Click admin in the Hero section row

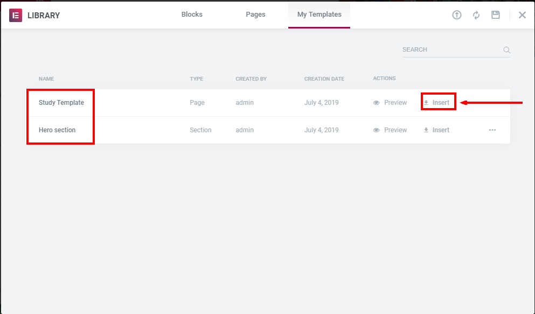click(x=244, y=130)
